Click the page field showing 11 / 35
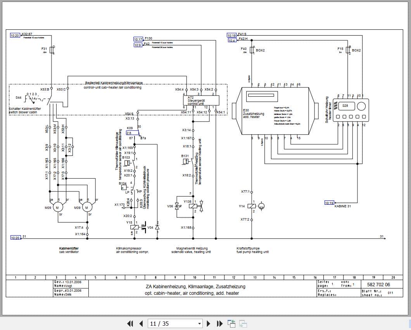Viewport: 411px width, 330px height. 175,324
